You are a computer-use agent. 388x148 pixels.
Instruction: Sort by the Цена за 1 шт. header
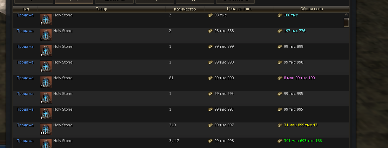(239, 9)
